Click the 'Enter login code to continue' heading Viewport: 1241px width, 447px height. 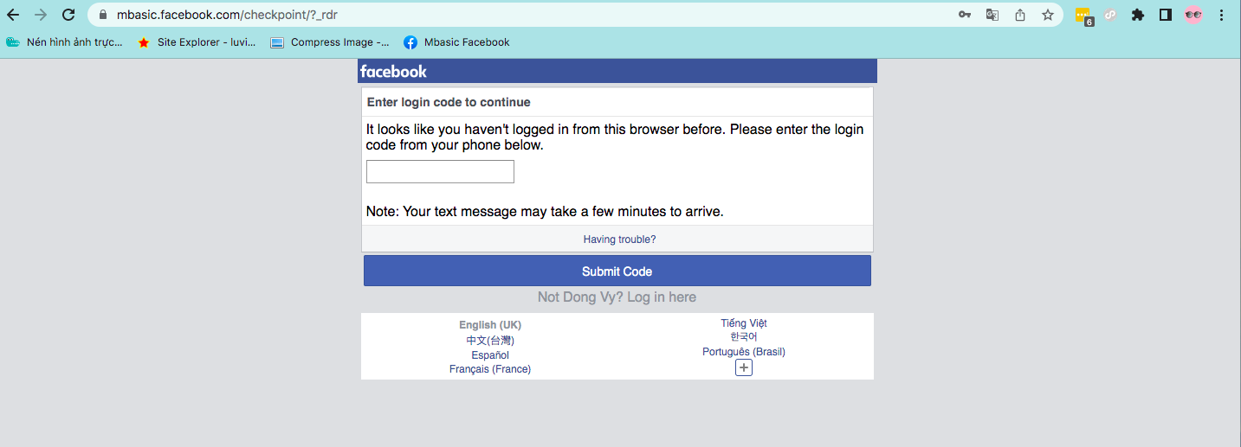pyautogui.click(x=449, y=102)
